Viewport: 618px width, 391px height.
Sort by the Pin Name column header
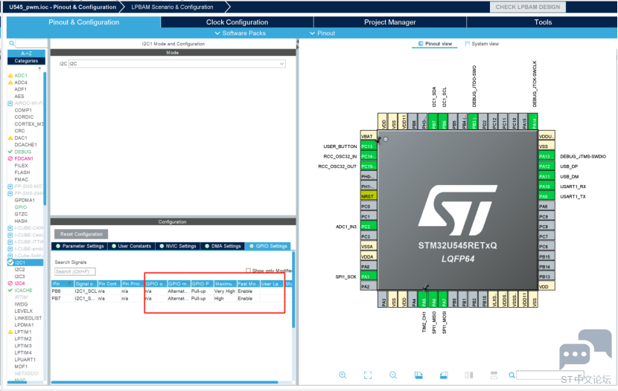pos(63,284)
